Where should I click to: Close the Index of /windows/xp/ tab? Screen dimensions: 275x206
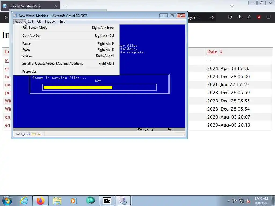(55, 6)
